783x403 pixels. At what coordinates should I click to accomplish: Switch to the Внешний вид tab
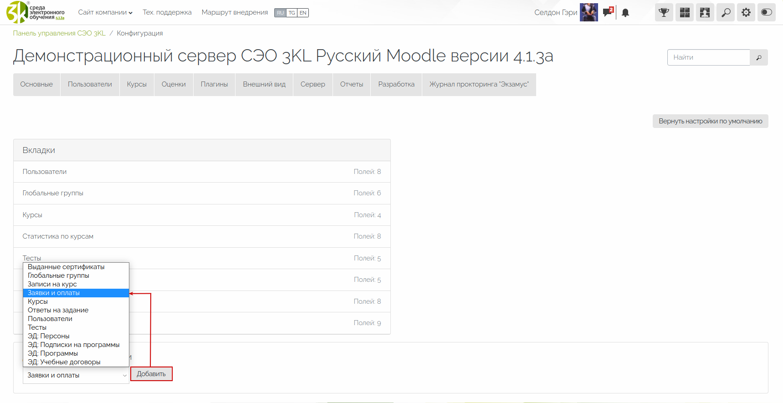point(264,84)
